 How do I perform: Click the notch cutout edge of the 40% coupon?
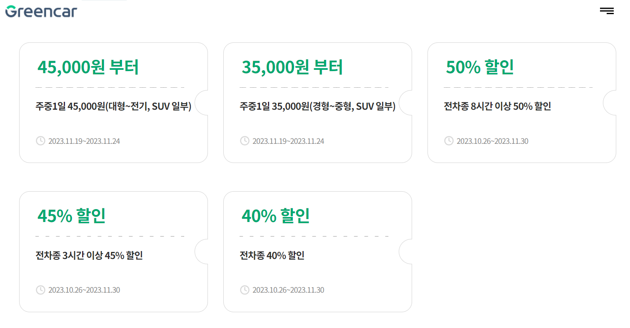click(405, 252)
